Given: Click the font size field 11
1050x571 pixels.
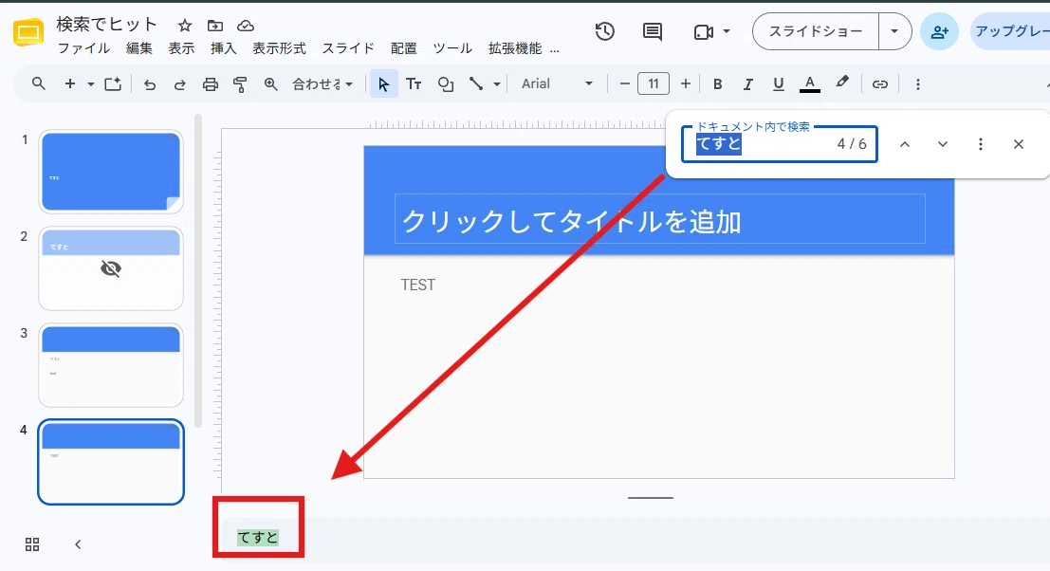Looking at the screenshot, I should [654, 83].
